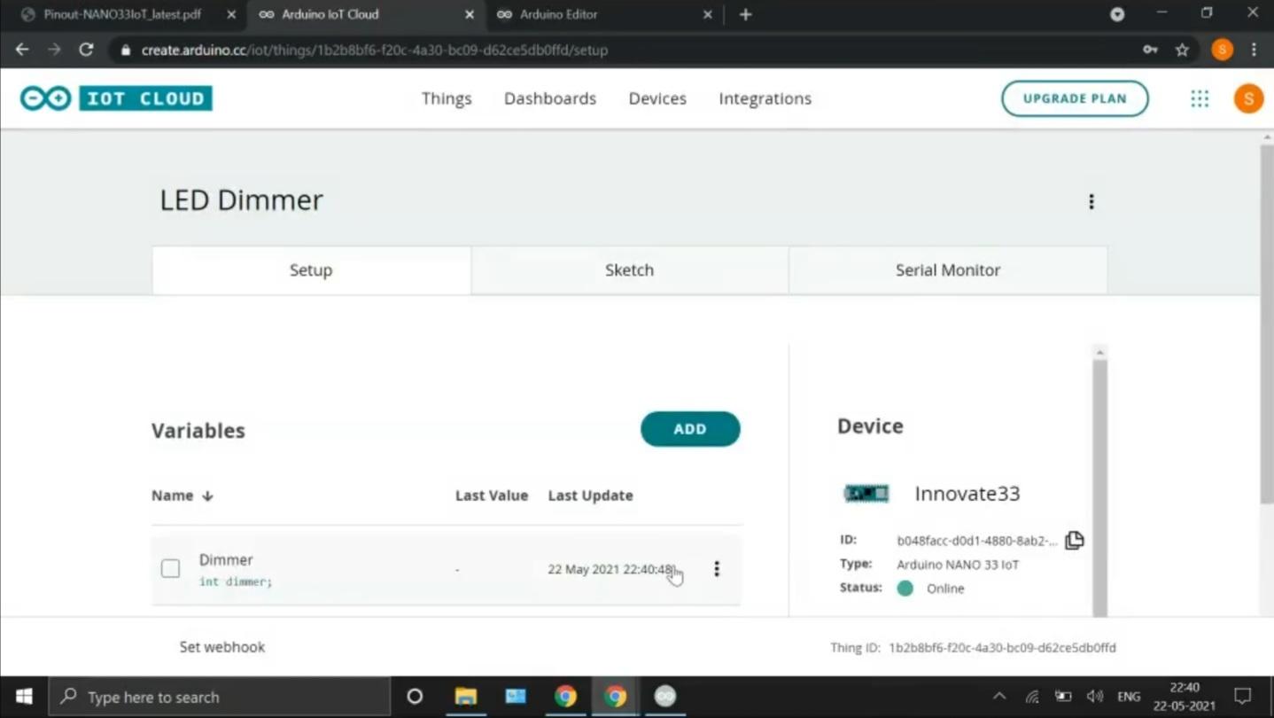Open a new browser tab
Image resolution: width=1274 pixels, height=718 pixels.
tap(745, 14)
